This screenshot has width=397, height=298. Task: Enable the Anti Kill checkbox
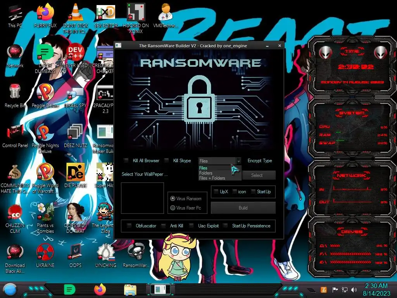pyautogui.click(x=164, y=225)
